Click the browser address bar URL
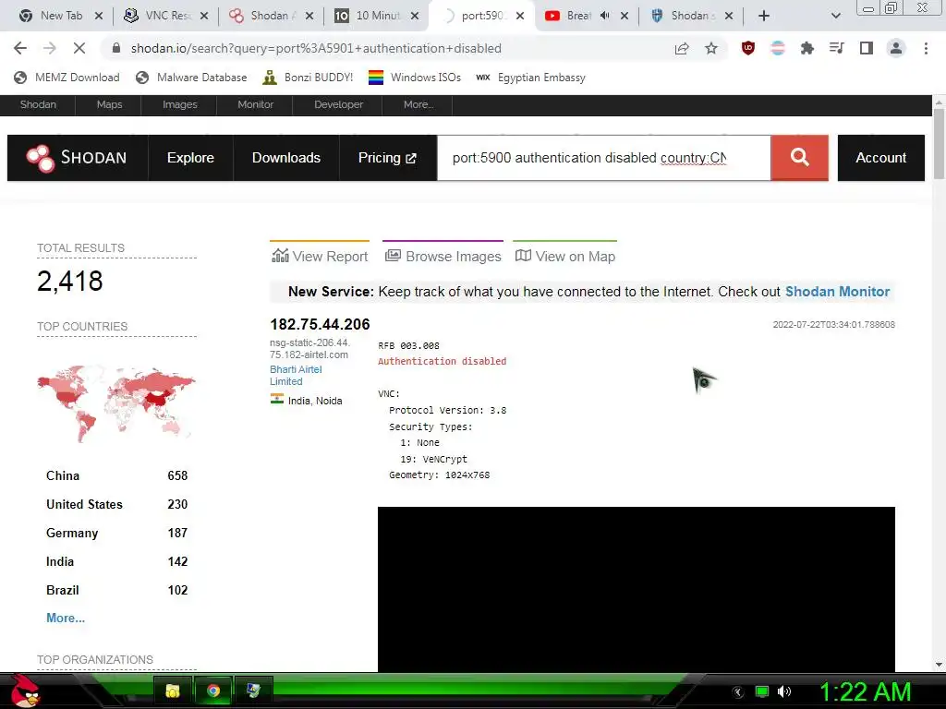This screenshot has width=946, height=709. click(316, 48)
